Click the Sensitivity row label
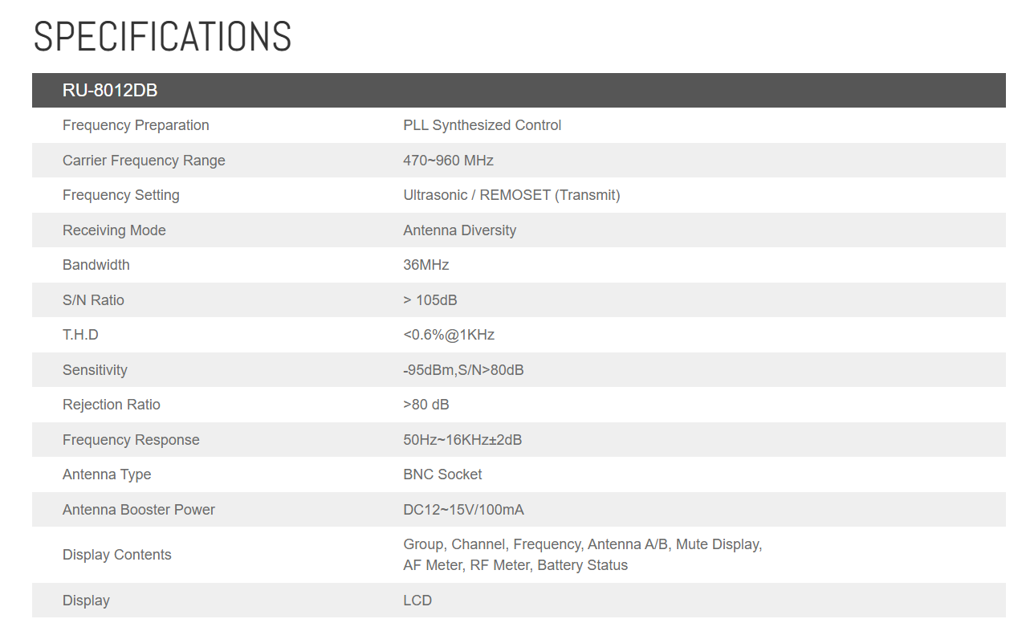 [x=95, y=370]
